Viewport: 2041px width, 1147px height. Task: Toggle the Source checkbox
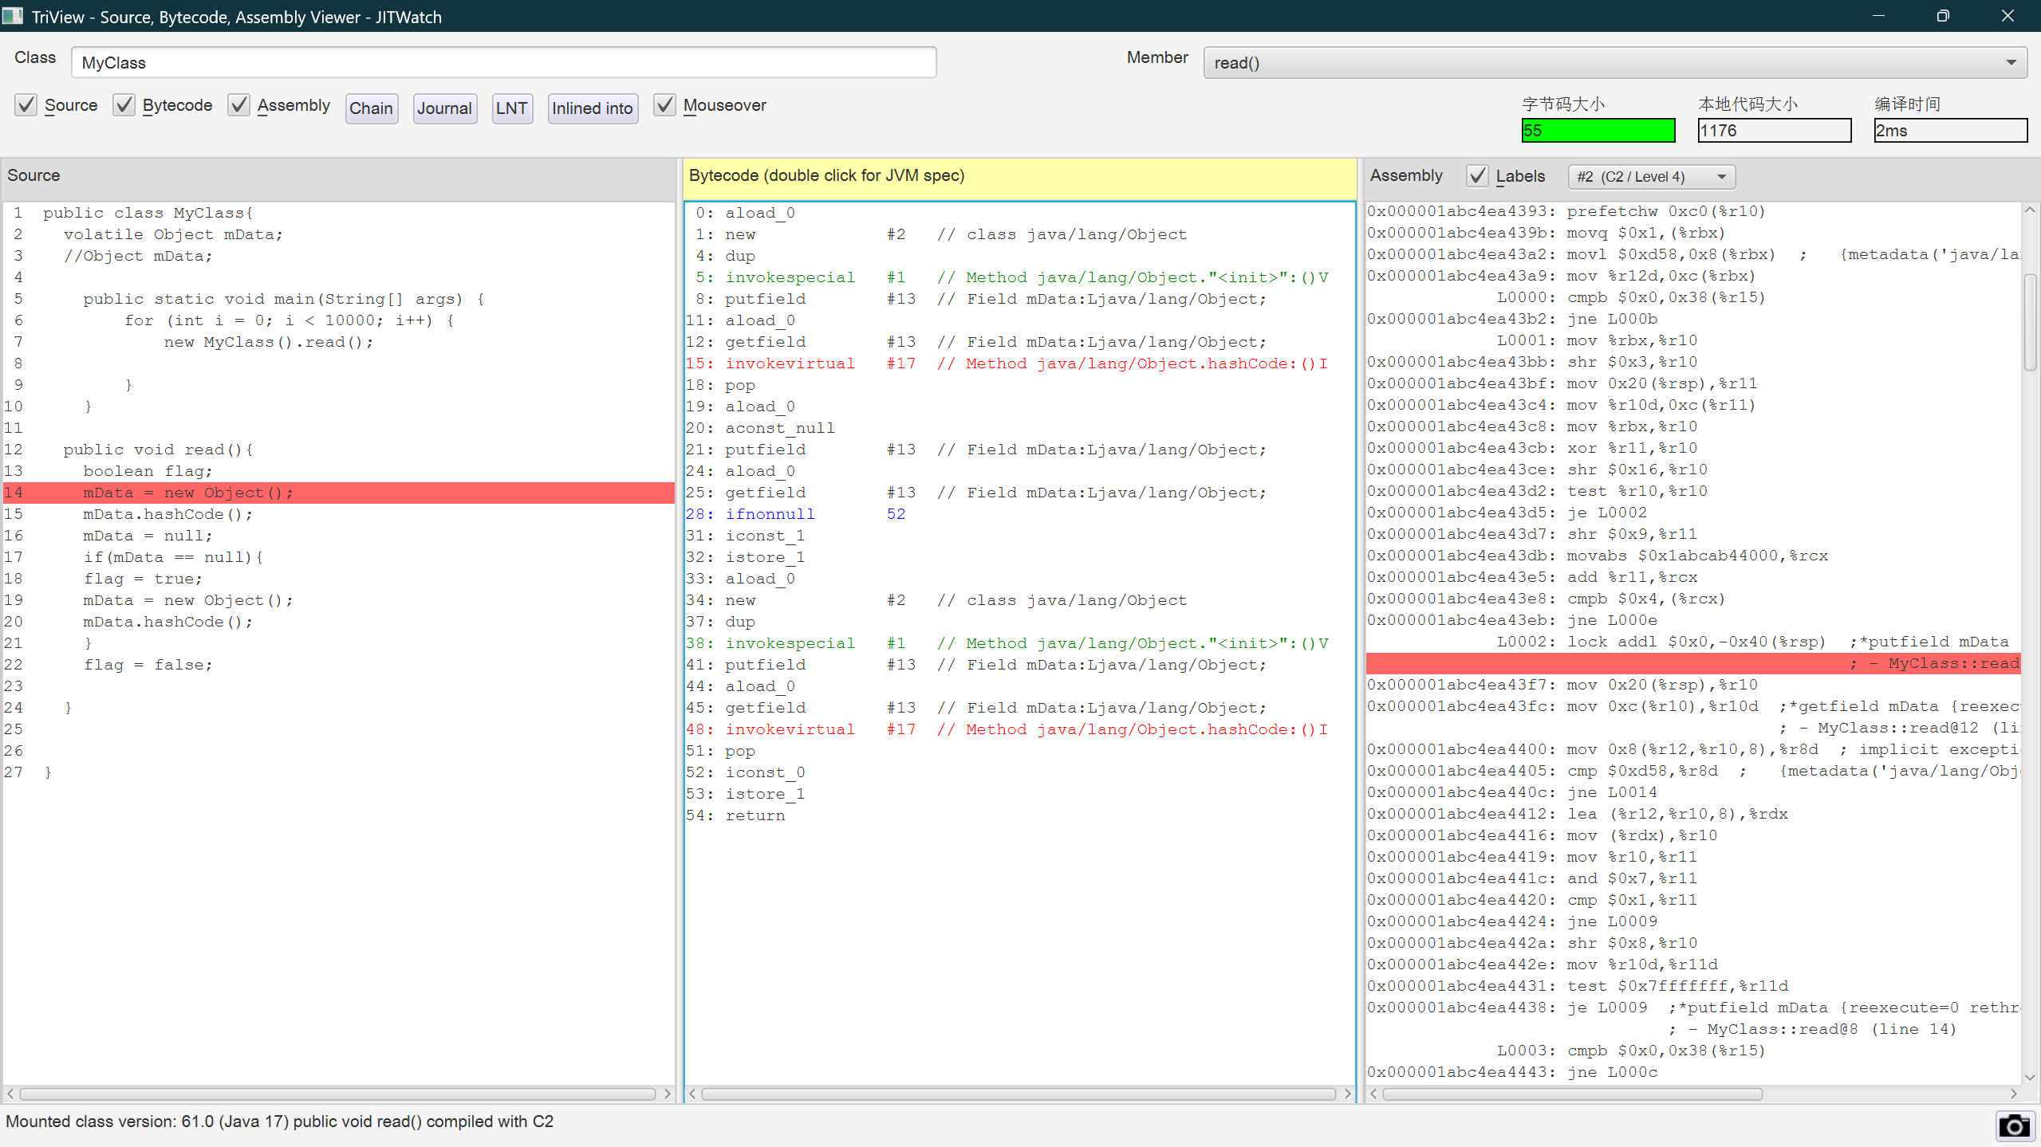(26, 105)
